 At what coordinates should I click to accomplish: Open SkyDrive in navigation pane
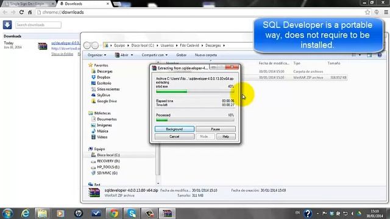click(x=104, y=95)
